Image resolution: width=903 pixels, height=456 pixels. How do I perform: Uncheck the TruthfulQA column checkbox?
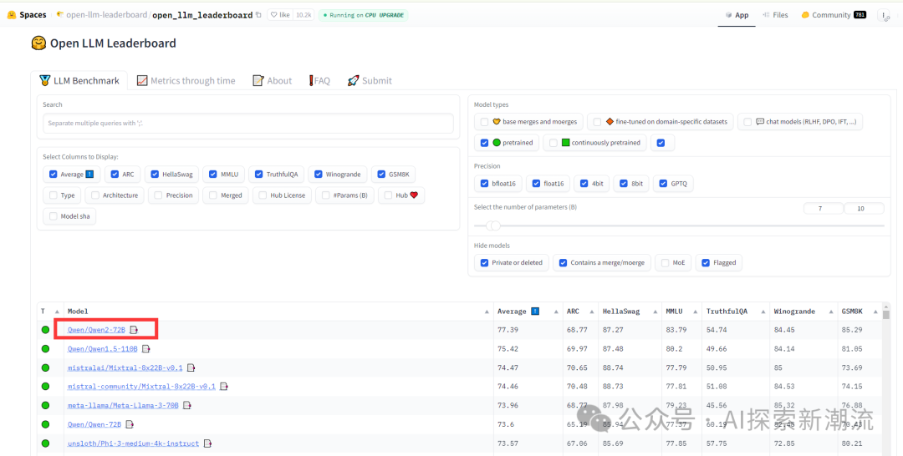click(259, 175)
